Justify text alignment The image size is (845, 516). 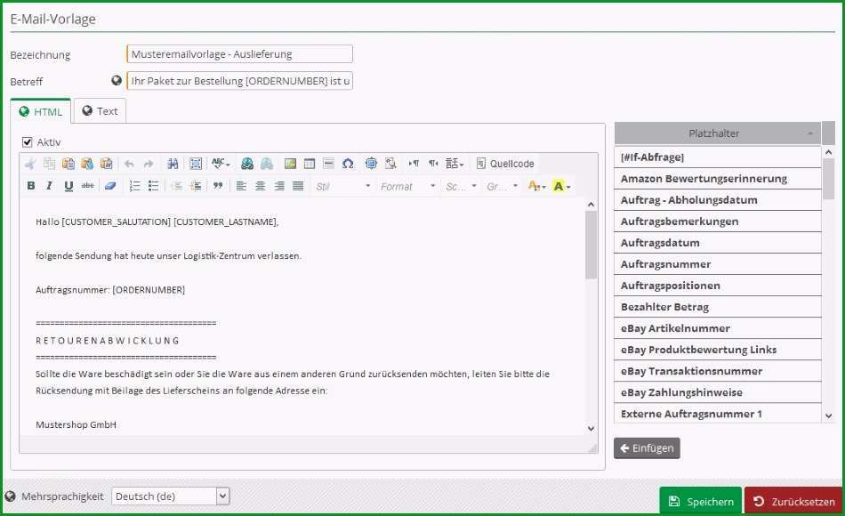click(298, 186)
